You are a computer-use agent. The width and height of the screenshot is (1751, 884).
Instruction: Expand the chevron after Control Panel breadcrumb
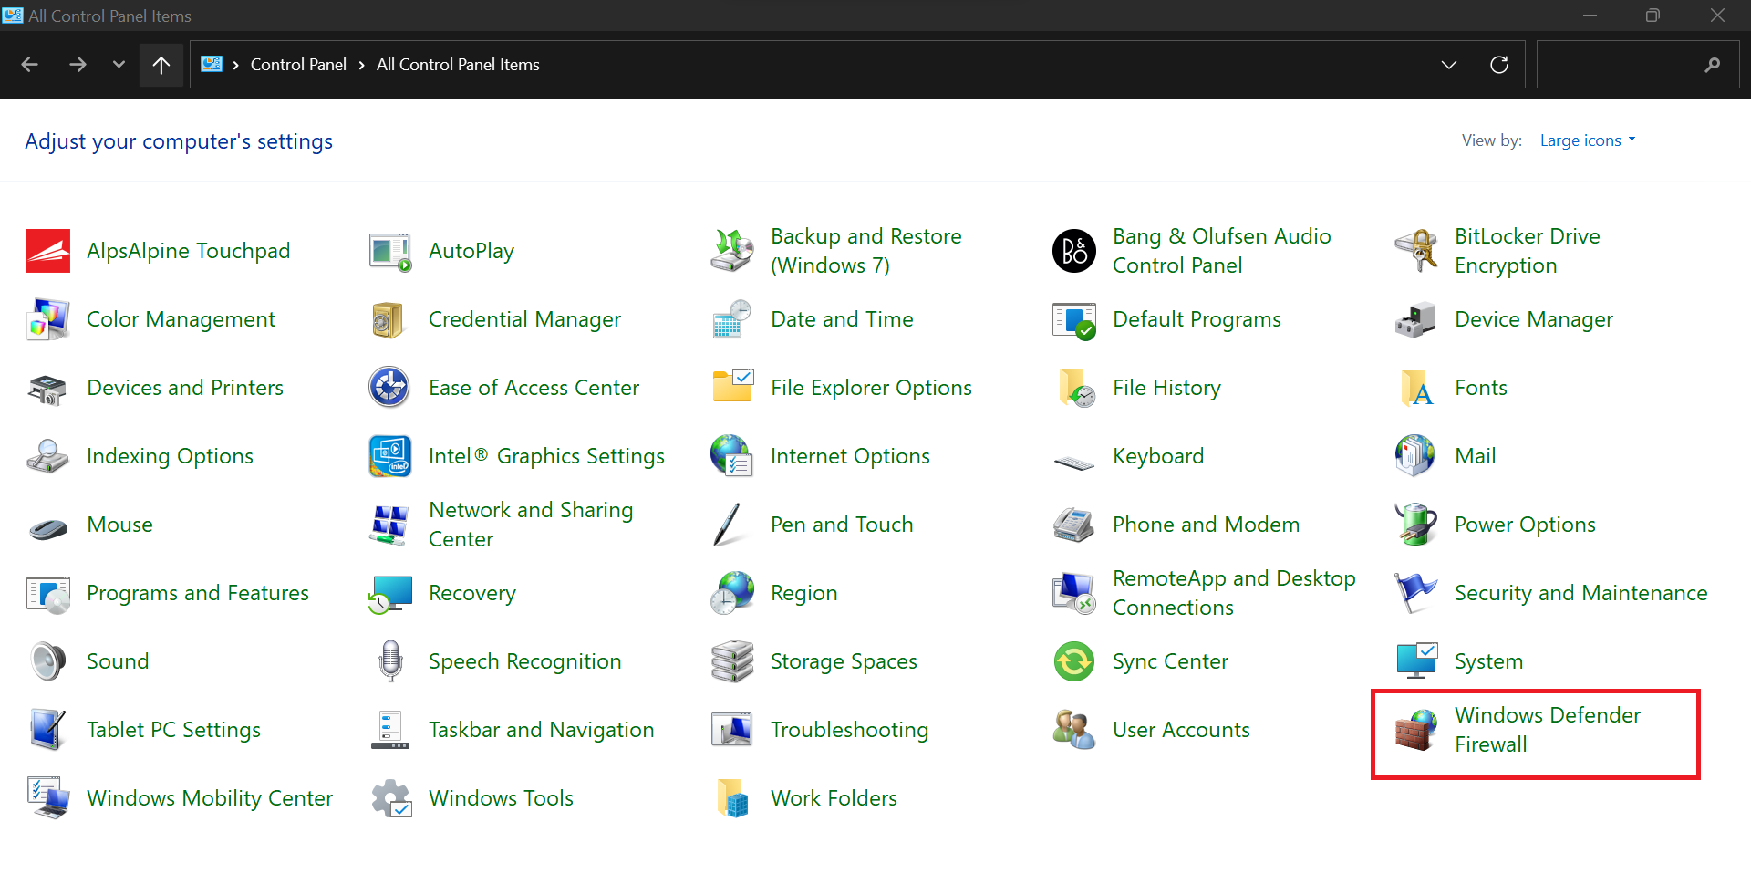coord(361,65)
